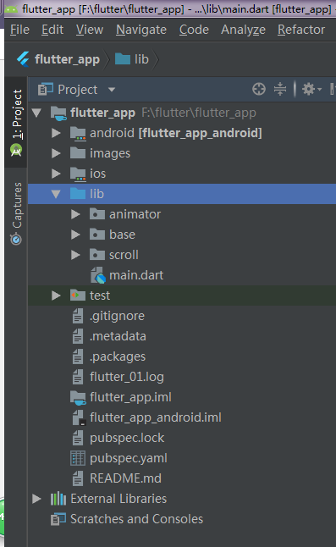This screenshot has height=547, width=336.
Task: Click the flutter_app breadcrumb label
Action: click(x=67, y=59)
